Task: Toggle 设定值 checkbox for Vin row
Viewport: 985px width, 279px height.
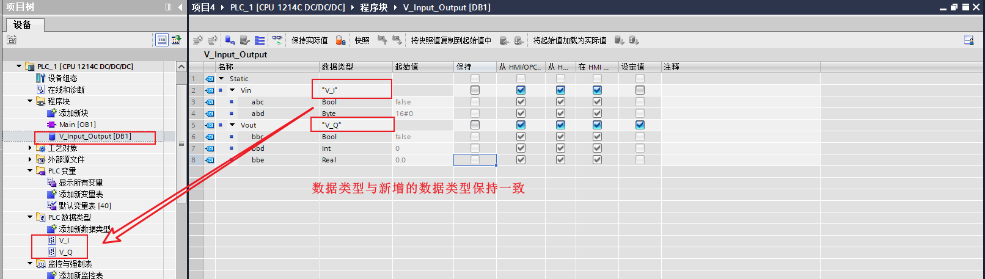Action: [x=640, y=90]
